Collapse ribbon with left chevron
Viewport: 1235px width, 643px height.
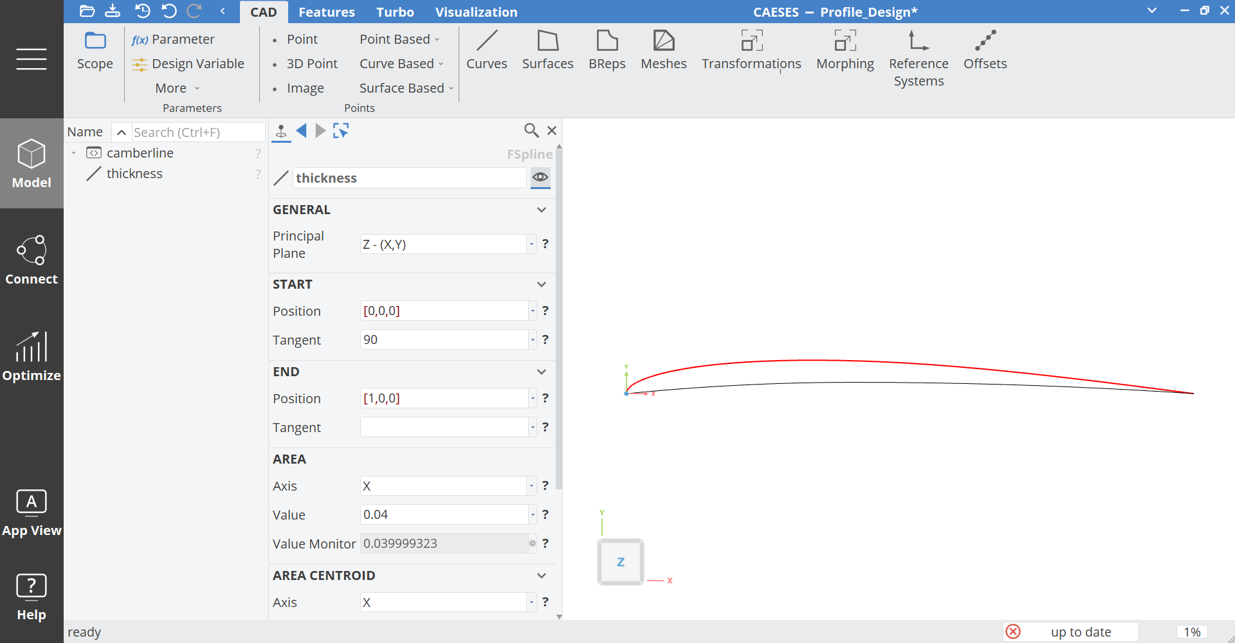(223, 11)
